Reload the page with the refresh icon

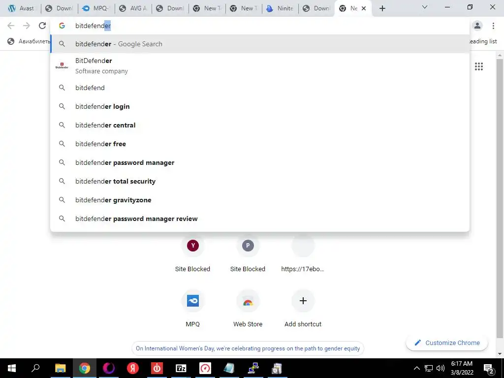coord(42,26)
